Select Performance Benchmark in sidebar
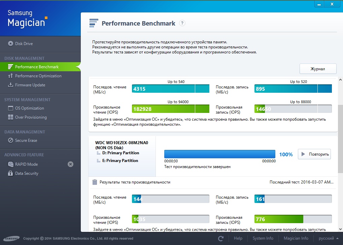This screenshot has height=245, width=343. point(40,67)
